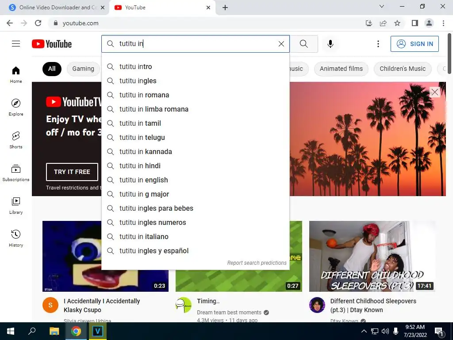Switch to Online Video Downloader tab
This screenshot has width=453, height=340.
pyautogui.click(x=55, y=8)
